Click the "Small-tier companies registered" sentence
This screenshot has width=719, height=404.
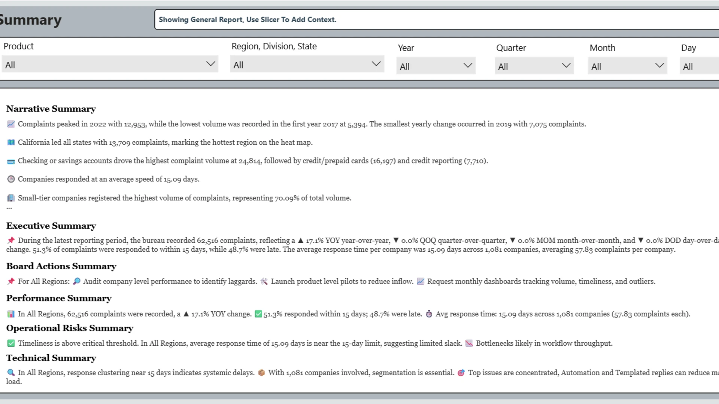[185, 198]
